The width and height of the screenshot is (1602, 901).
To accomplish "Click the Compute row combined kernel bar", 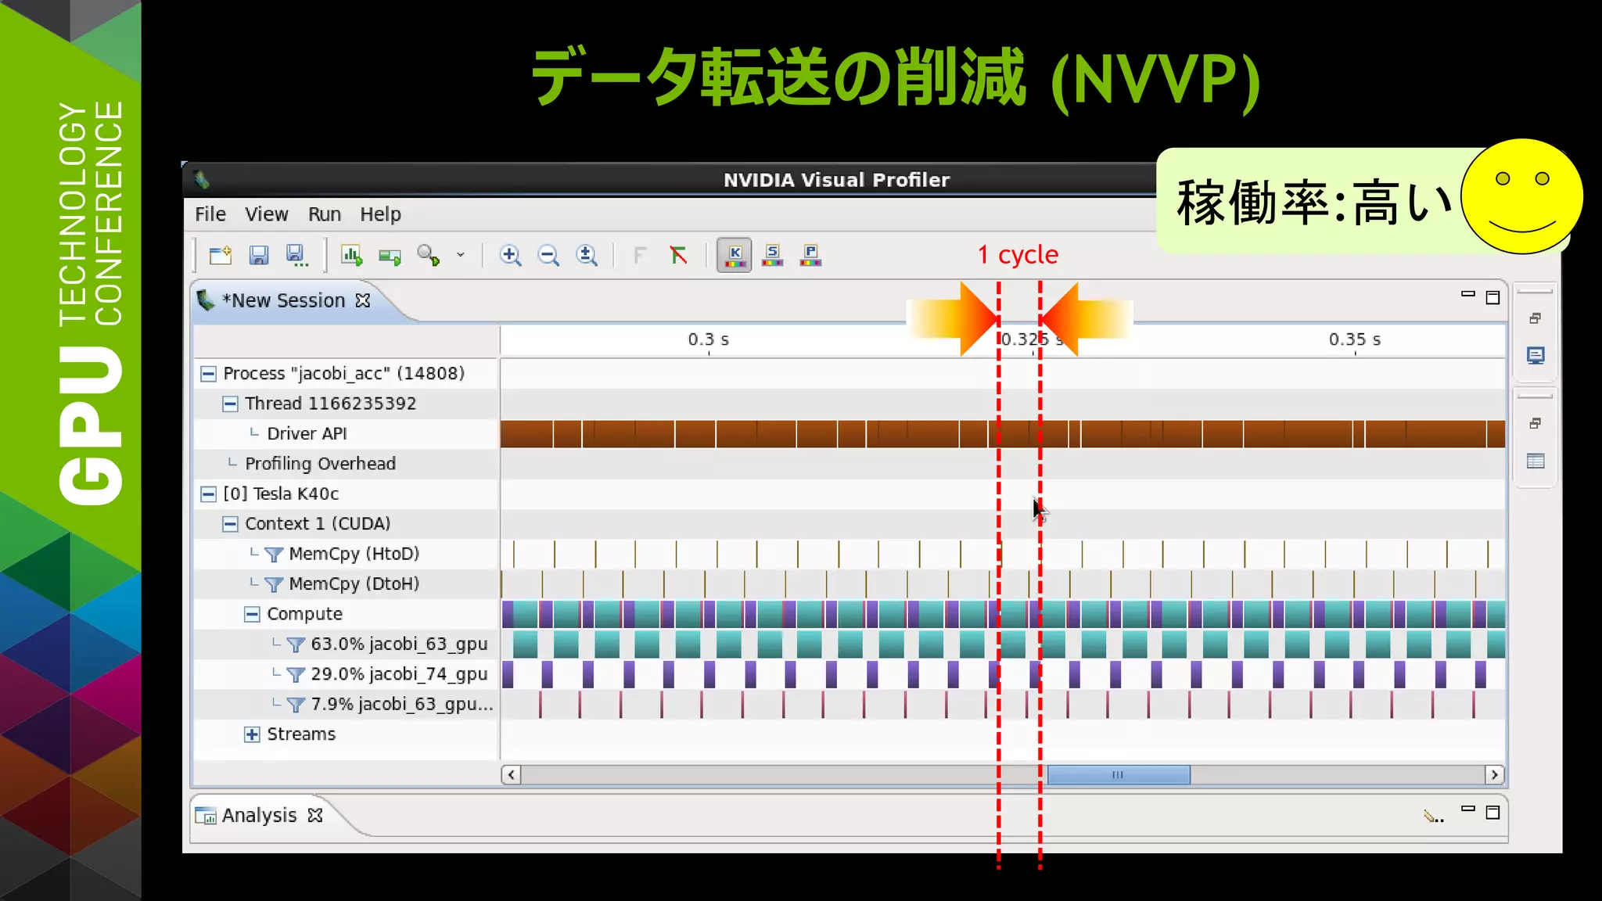I will coord(1003,615).
